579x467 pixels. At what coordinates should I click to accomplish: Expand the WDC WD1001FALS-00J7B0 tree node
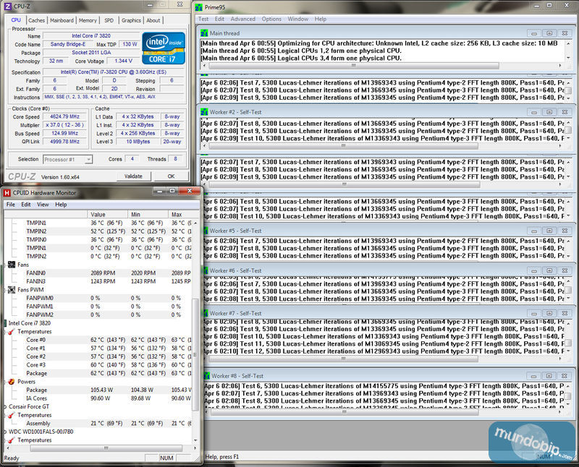point(5,432)
